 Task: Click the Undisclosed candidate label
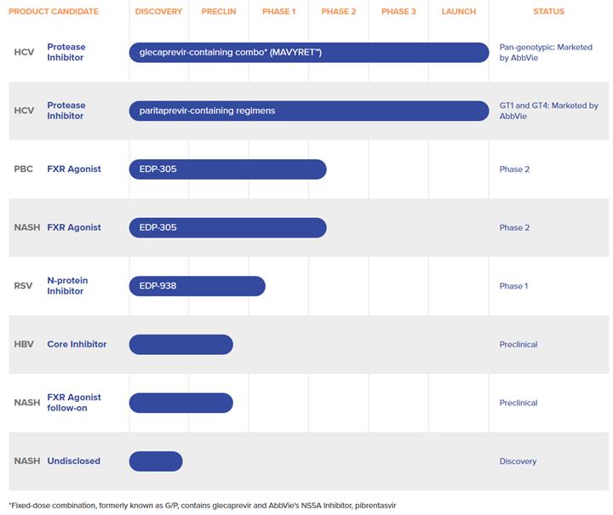tap(73, 461)
